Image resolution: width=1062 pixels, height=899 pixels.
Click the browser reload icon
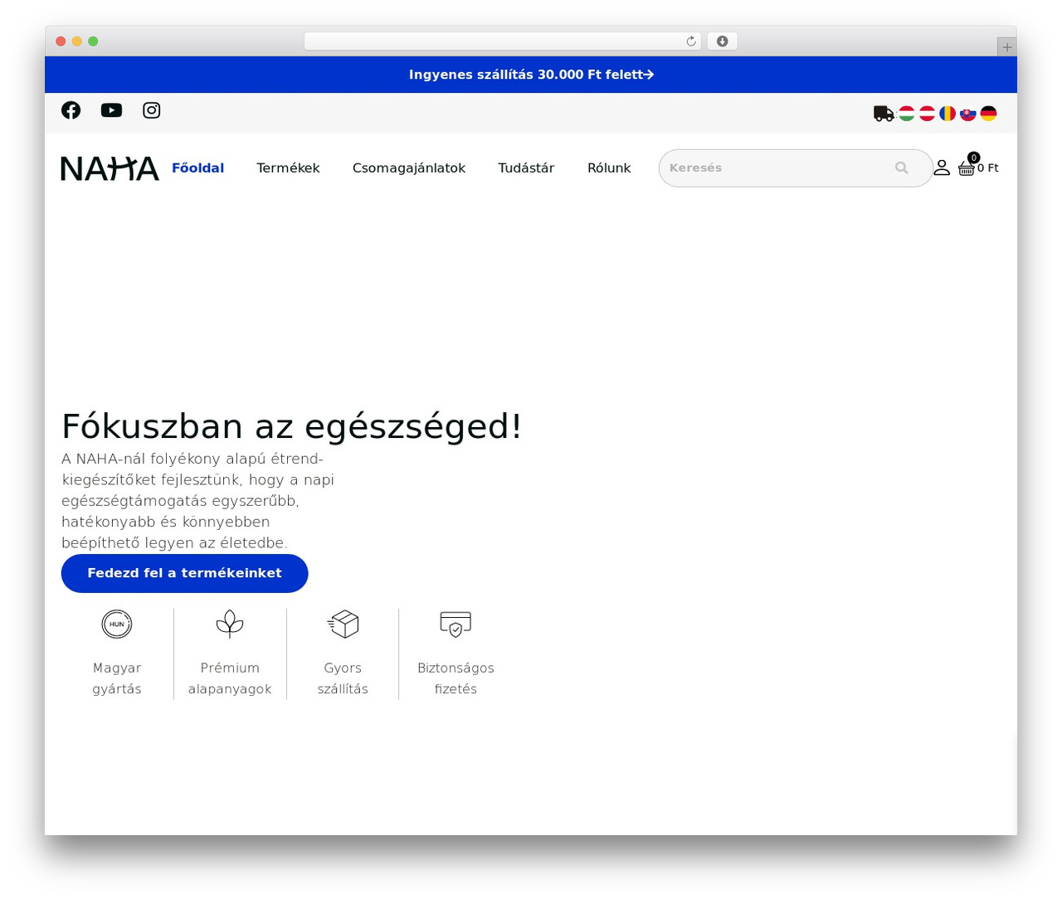(691, 41)
